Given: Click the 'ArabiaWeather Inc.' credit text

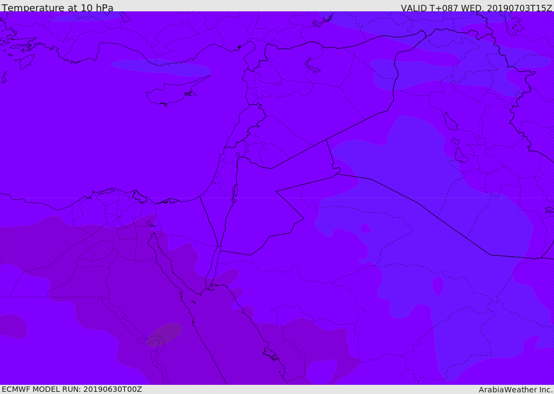Looking at the screenshot, I should point(516,390).
